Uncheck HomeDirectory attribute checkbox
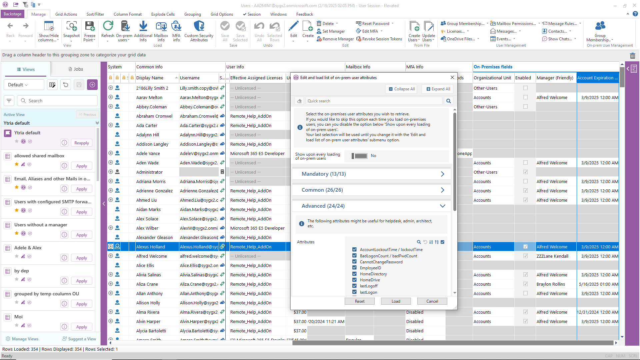 (x=354, y=274)
